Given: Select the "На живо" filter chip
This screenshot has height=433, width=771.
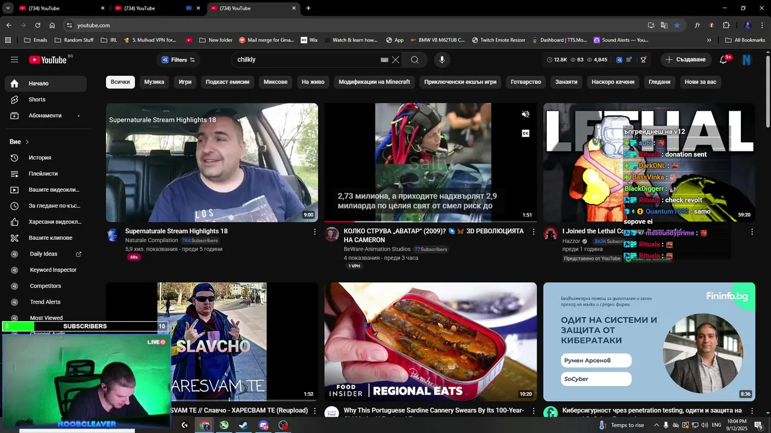Looking at the screenshot, I should (x=313, y=82).
